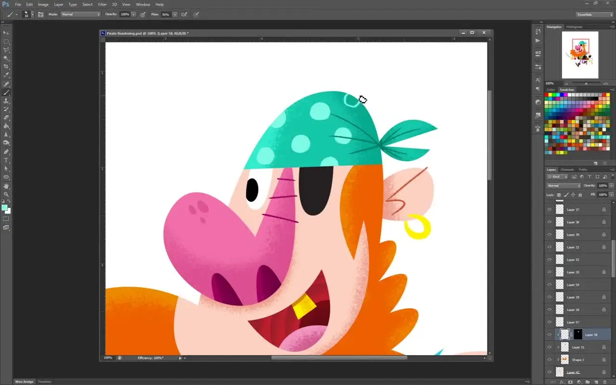
Task: Open the brush Mode dropdown set to Normal
Action: (x=81, y=14)
